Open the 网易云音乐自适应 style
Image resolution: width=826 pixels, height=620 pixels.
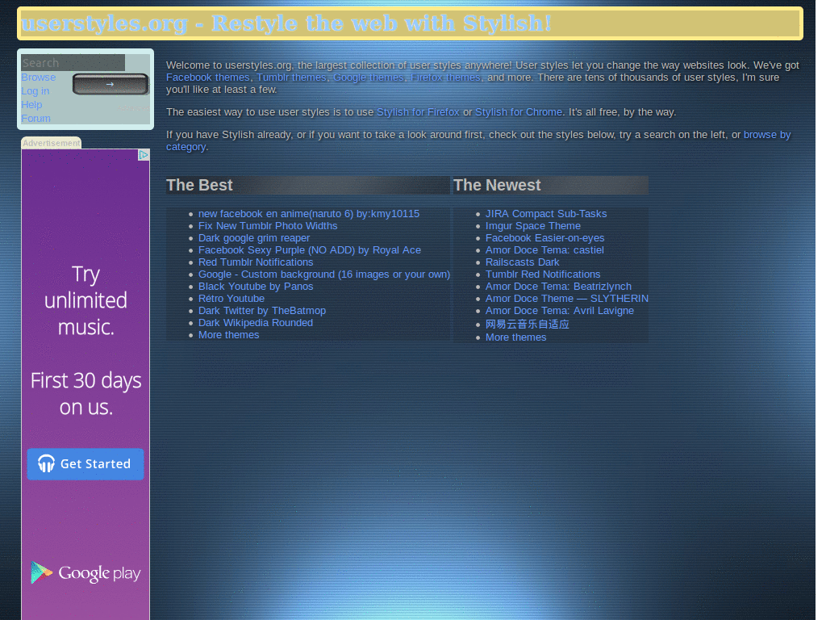pyautogui.click(x=527, y=325)
